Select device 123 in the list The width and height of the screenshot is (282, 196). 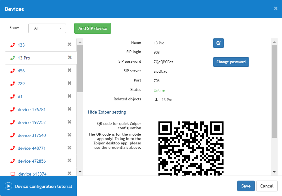[21, 45]
